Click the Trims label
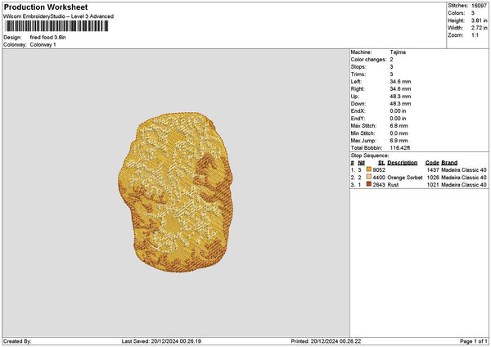This screenshot has width=491, height=347. (358, 74)
